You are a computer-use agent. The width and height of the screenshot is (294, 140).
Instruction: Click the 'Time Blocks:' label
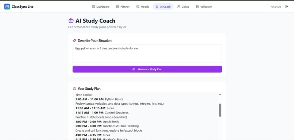pos(84,95)
